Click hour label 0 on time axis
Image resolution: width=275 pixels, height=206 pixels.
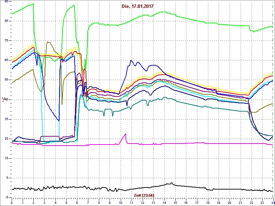[12, 203]
